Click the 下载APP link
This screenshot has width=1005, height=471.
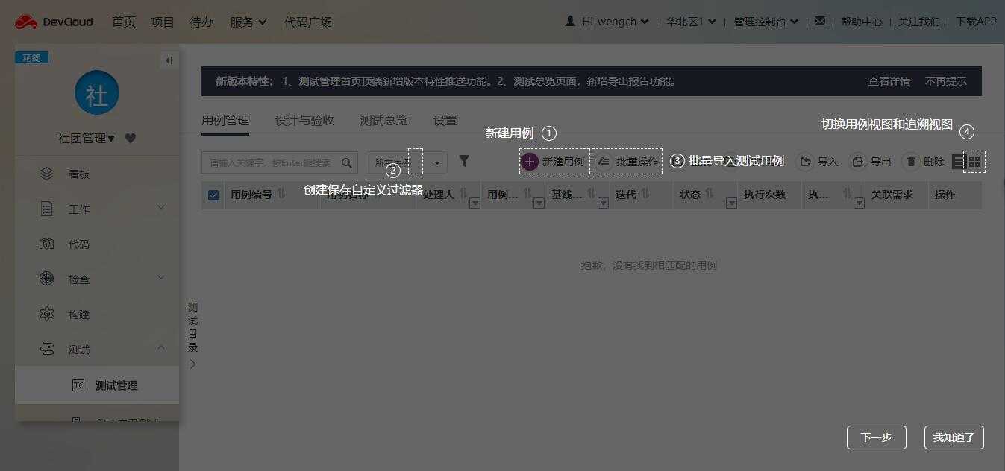[x=977, y=22]
